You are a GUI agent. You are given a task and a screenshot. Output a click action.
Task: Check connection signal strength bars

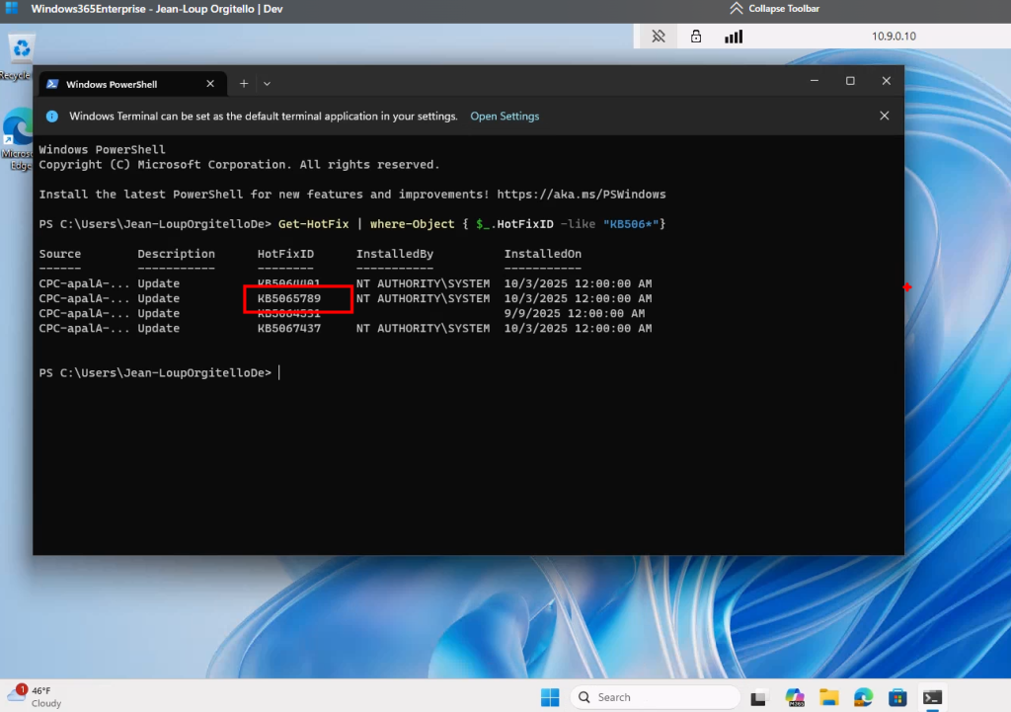734,37
